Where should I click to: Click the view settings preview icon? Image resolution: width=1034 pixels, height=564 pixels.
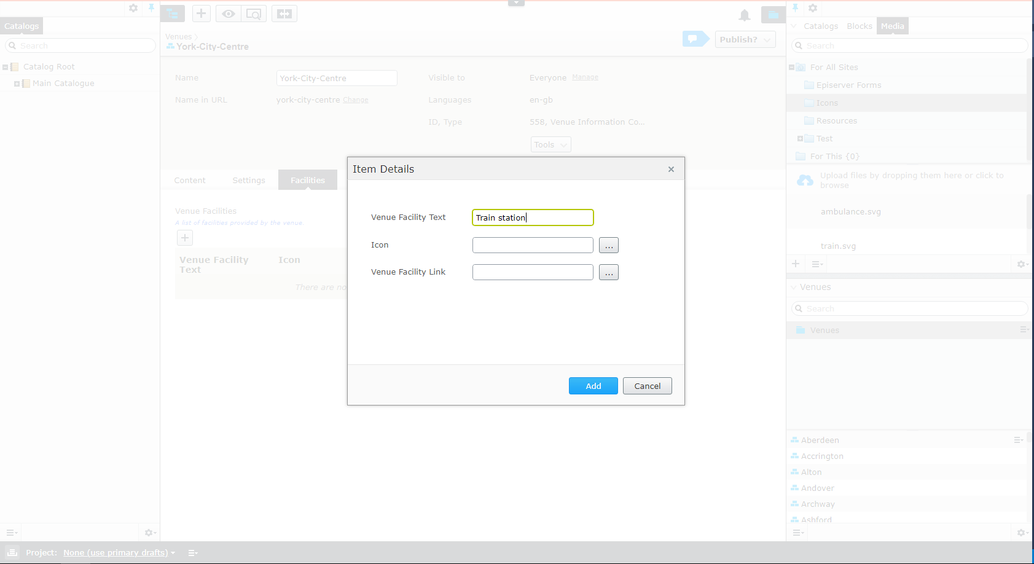click(254, 13)
